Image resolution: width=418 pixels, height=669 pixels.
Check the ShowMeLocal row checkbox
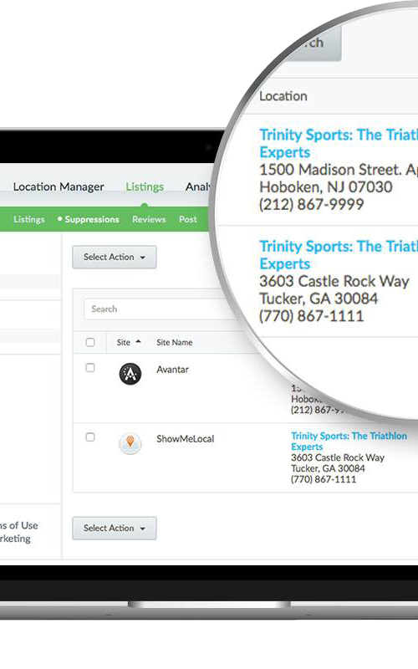90,437
